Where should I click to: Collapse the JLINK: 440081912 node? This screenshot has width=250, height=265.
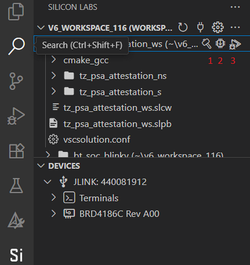(48, 182)
